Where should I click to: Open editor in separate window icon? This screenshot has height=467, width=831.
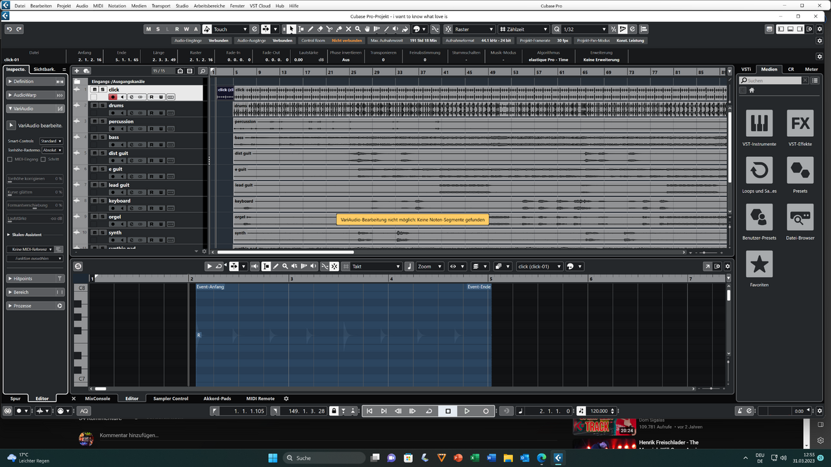point(708,267)
